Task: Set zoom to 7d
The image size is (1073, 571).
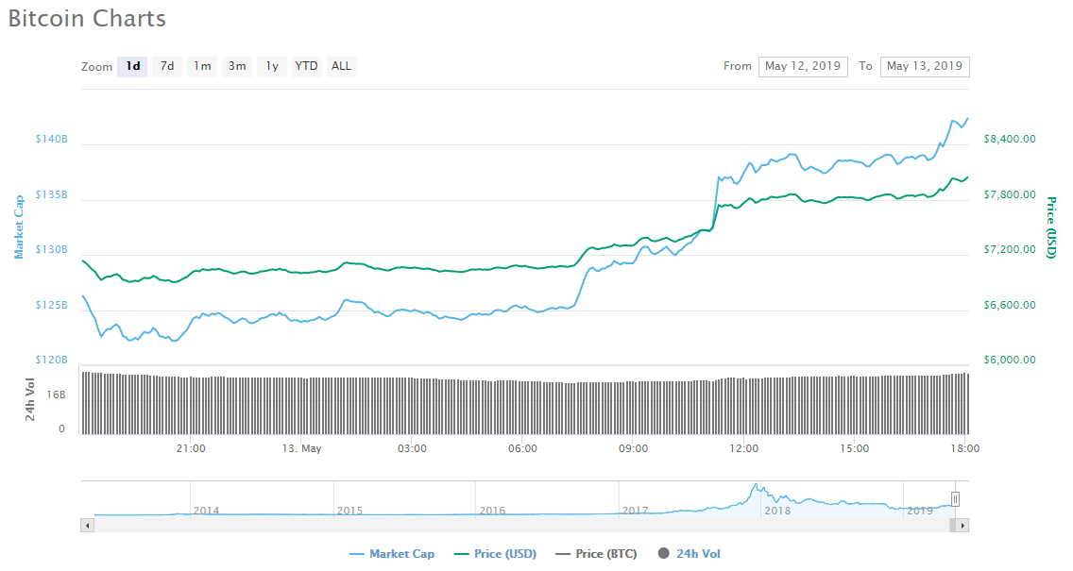Action: (167, 66)
